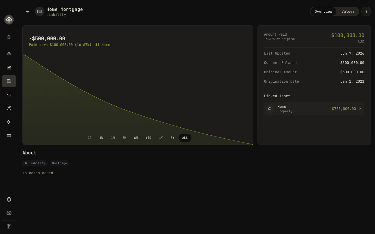The image size is (375, 234).
Task: Switch to the Overview tab
Action: 323,11
